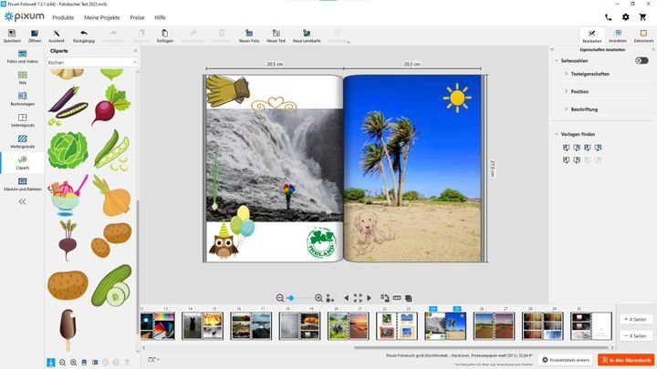
Task: Open Hintergründe in the sidebar
Action: (x=23, y=142)
